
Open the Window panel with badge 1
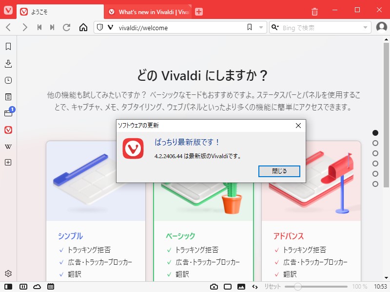click(8, 112)
